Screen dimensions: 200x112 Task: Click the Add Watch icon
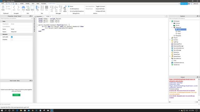click(65, 7)
